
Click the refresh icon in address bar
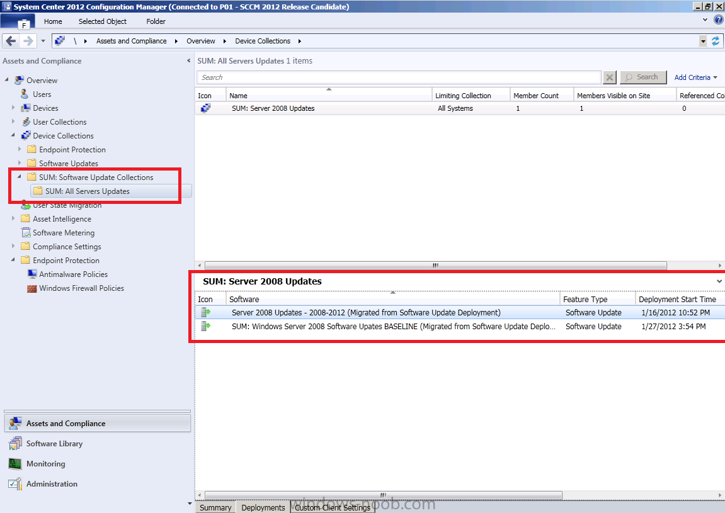[x=716, y=41]
